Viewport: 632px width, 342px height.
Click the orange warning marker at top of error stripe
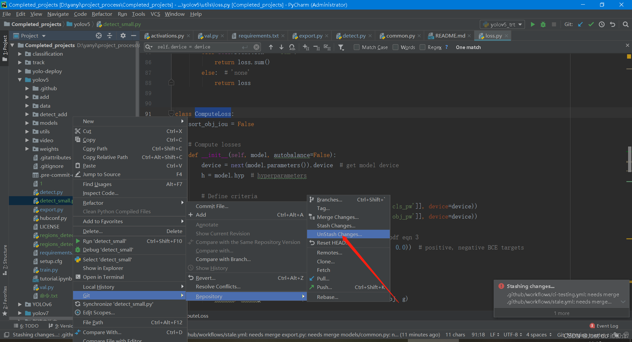(x=629, y=56)
